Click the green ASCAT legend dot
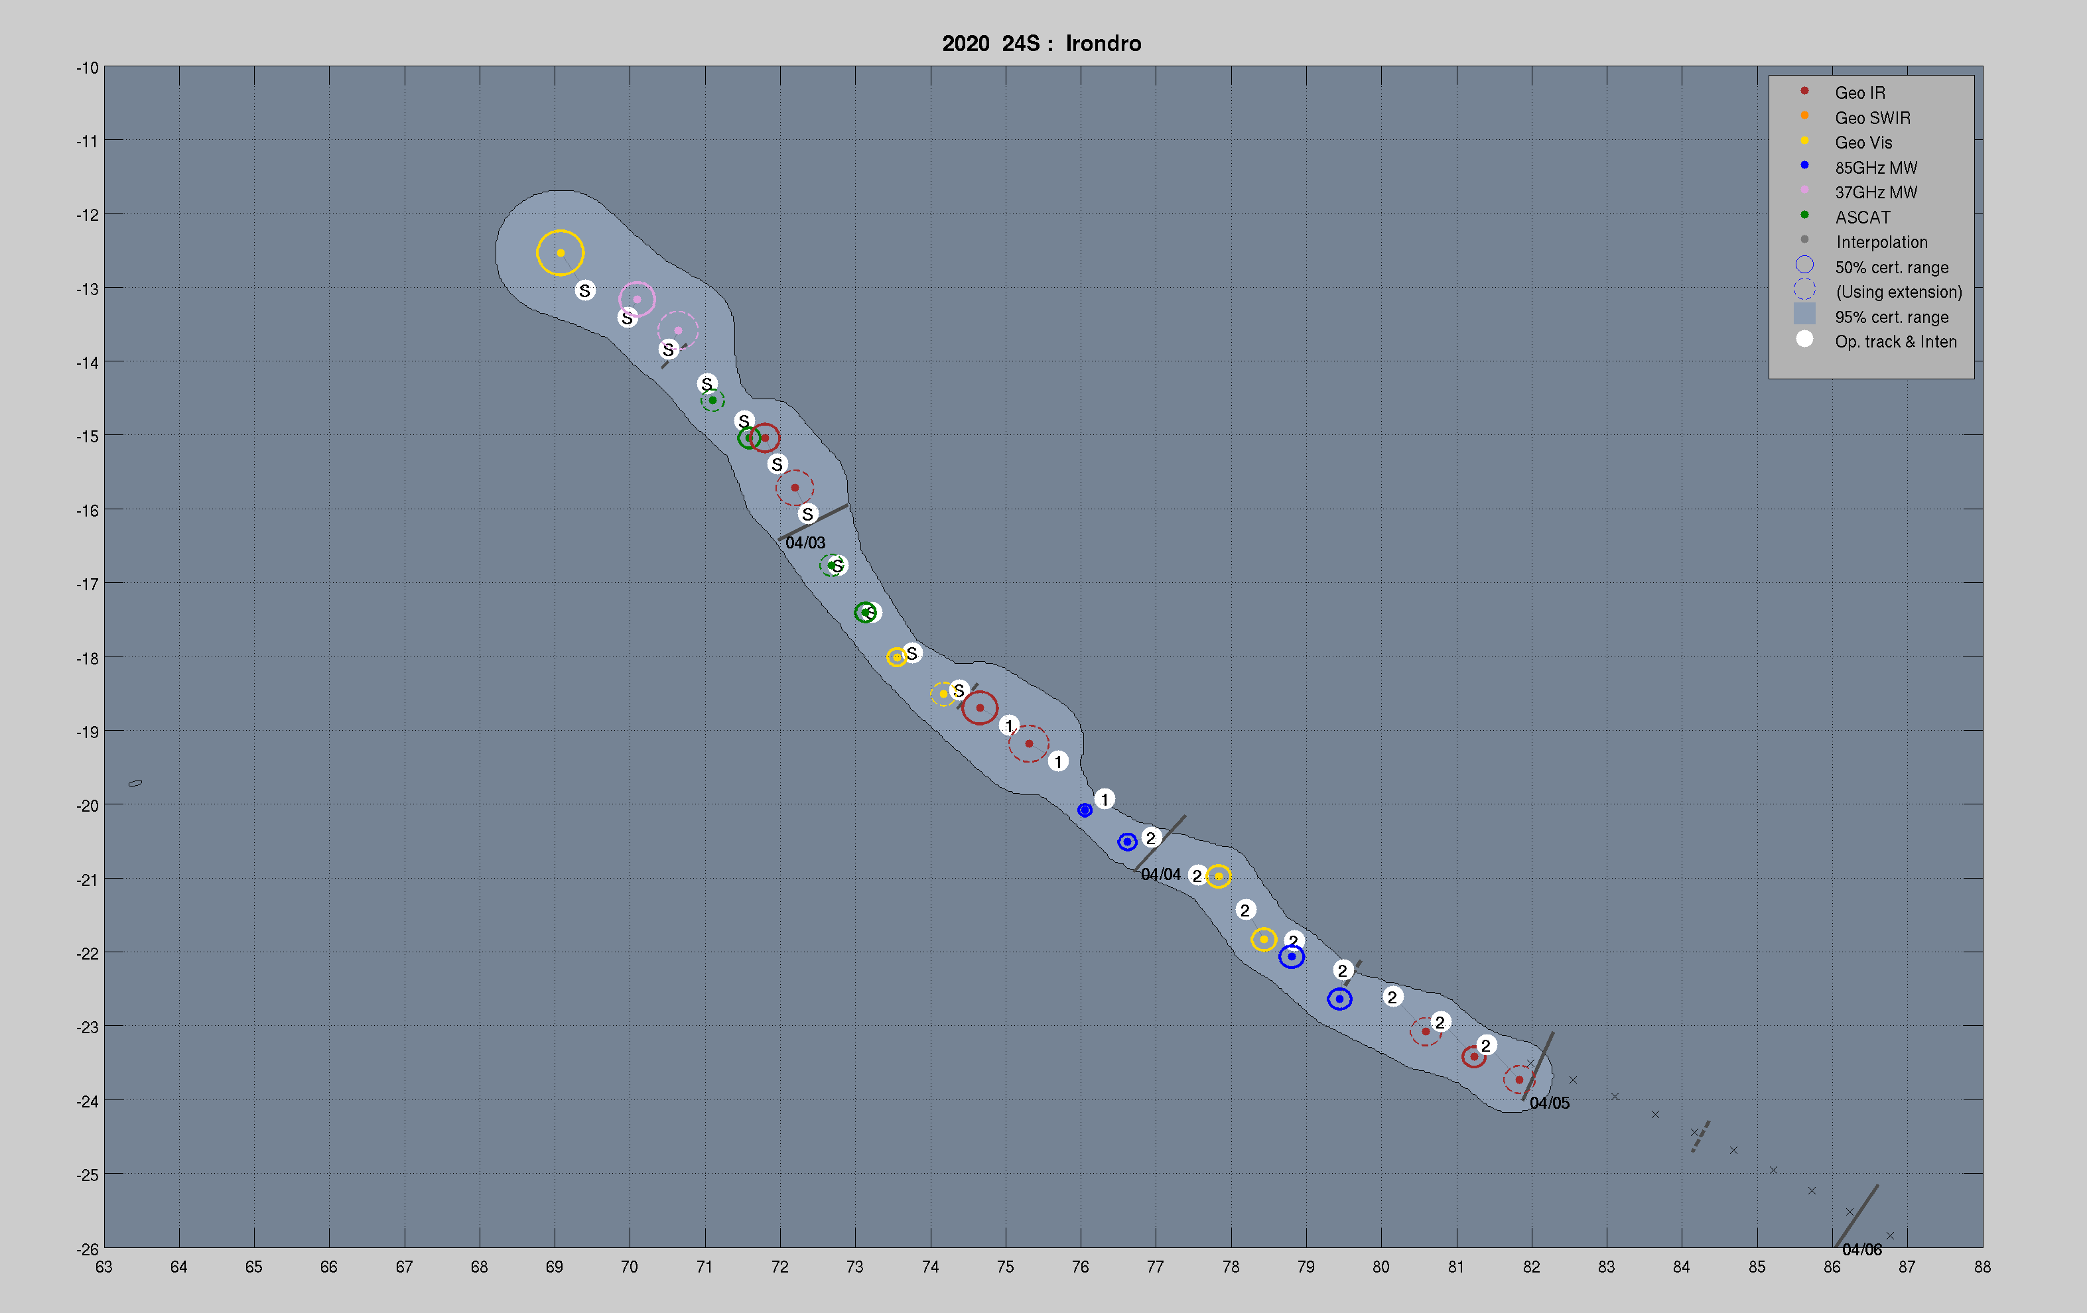Image resolution: width=2087 pixels, height=1313 pixels. click(1804, 216)
